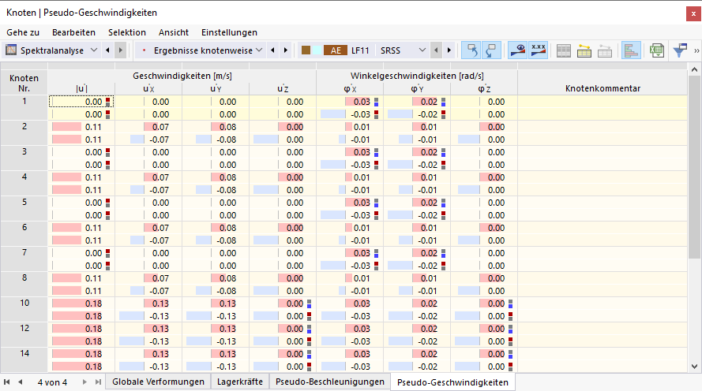Screen dimensions: 702x391
Task: Click the result filter funnel icon
Action: (x=680, y=50)
